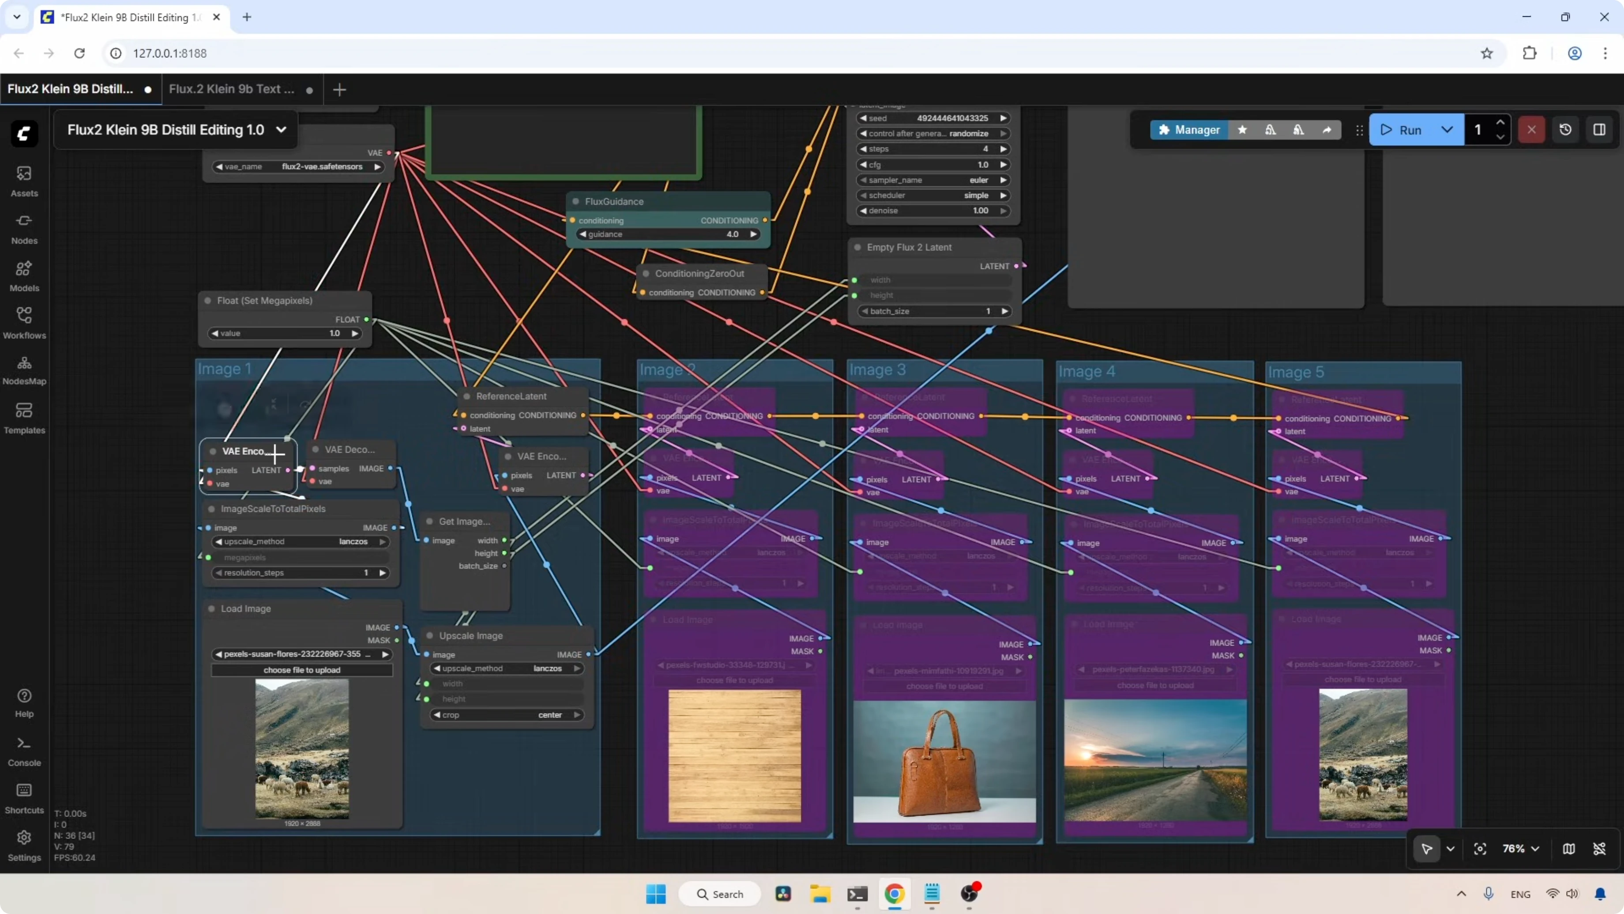Image resolution: width=1624 pixels, height=914 pixels.
Task: Open the 76% zoom level dropdown
Action: click(x=1521, y=848)
